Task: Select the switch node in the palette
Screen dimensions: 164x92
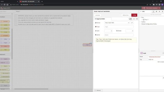Action: pyautogui.click(x=5, y=25)
